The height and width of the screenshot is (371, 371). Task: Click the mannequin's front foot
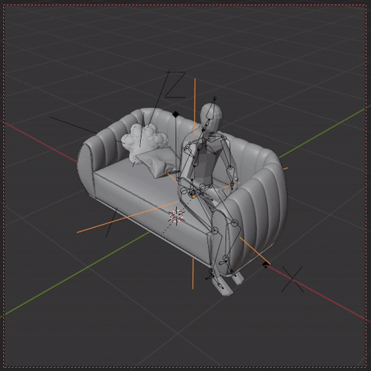[223, 286]
